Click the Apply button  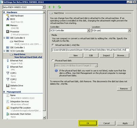[x=125, y=123]
